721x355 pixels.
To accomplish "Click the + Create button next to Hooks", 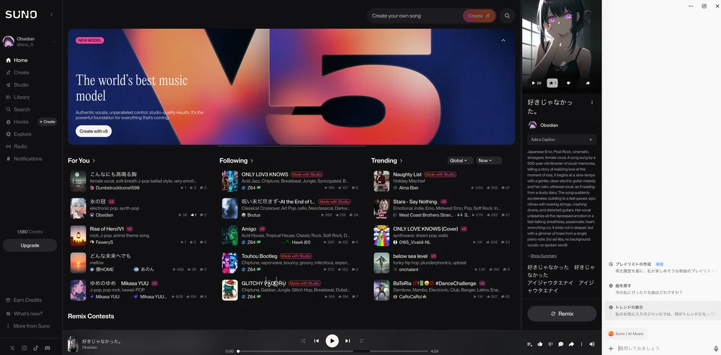I will (x=47, y=122).
